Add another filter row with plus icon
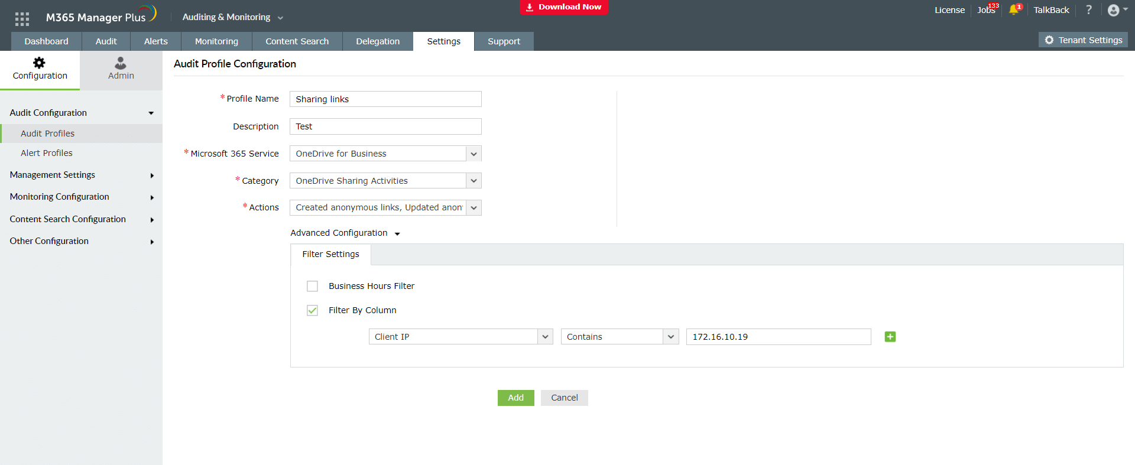This screenshot has height=465, width=1135. pos(890,337)
